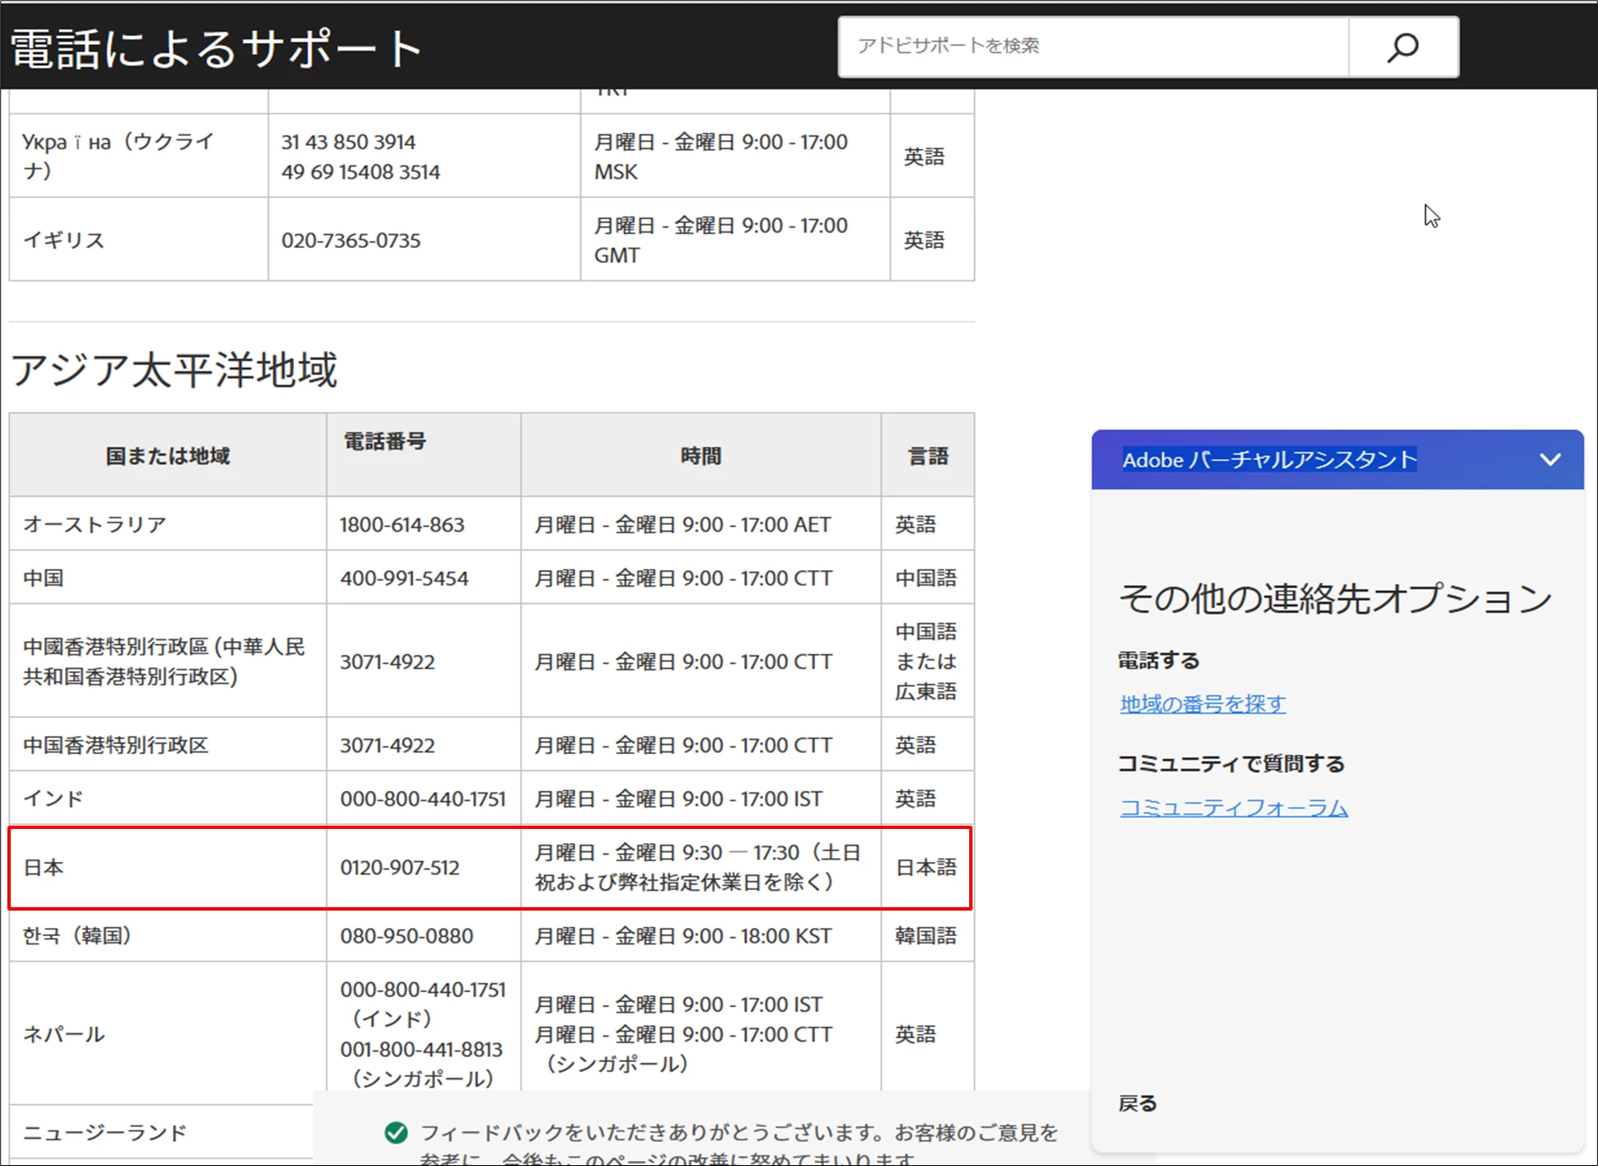Screen dimensions: 1598x1166
Task: Click the 電話番号 column header
Action: coord(385,442)
